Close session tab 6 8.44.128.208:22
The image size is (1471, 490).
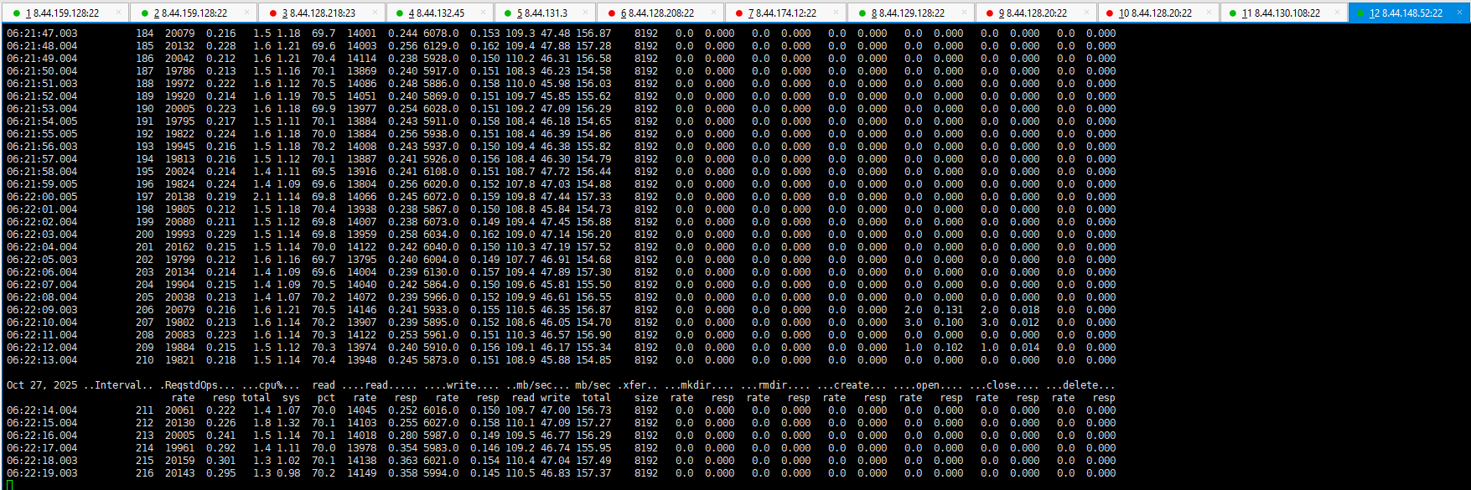(x=712, y=13)
